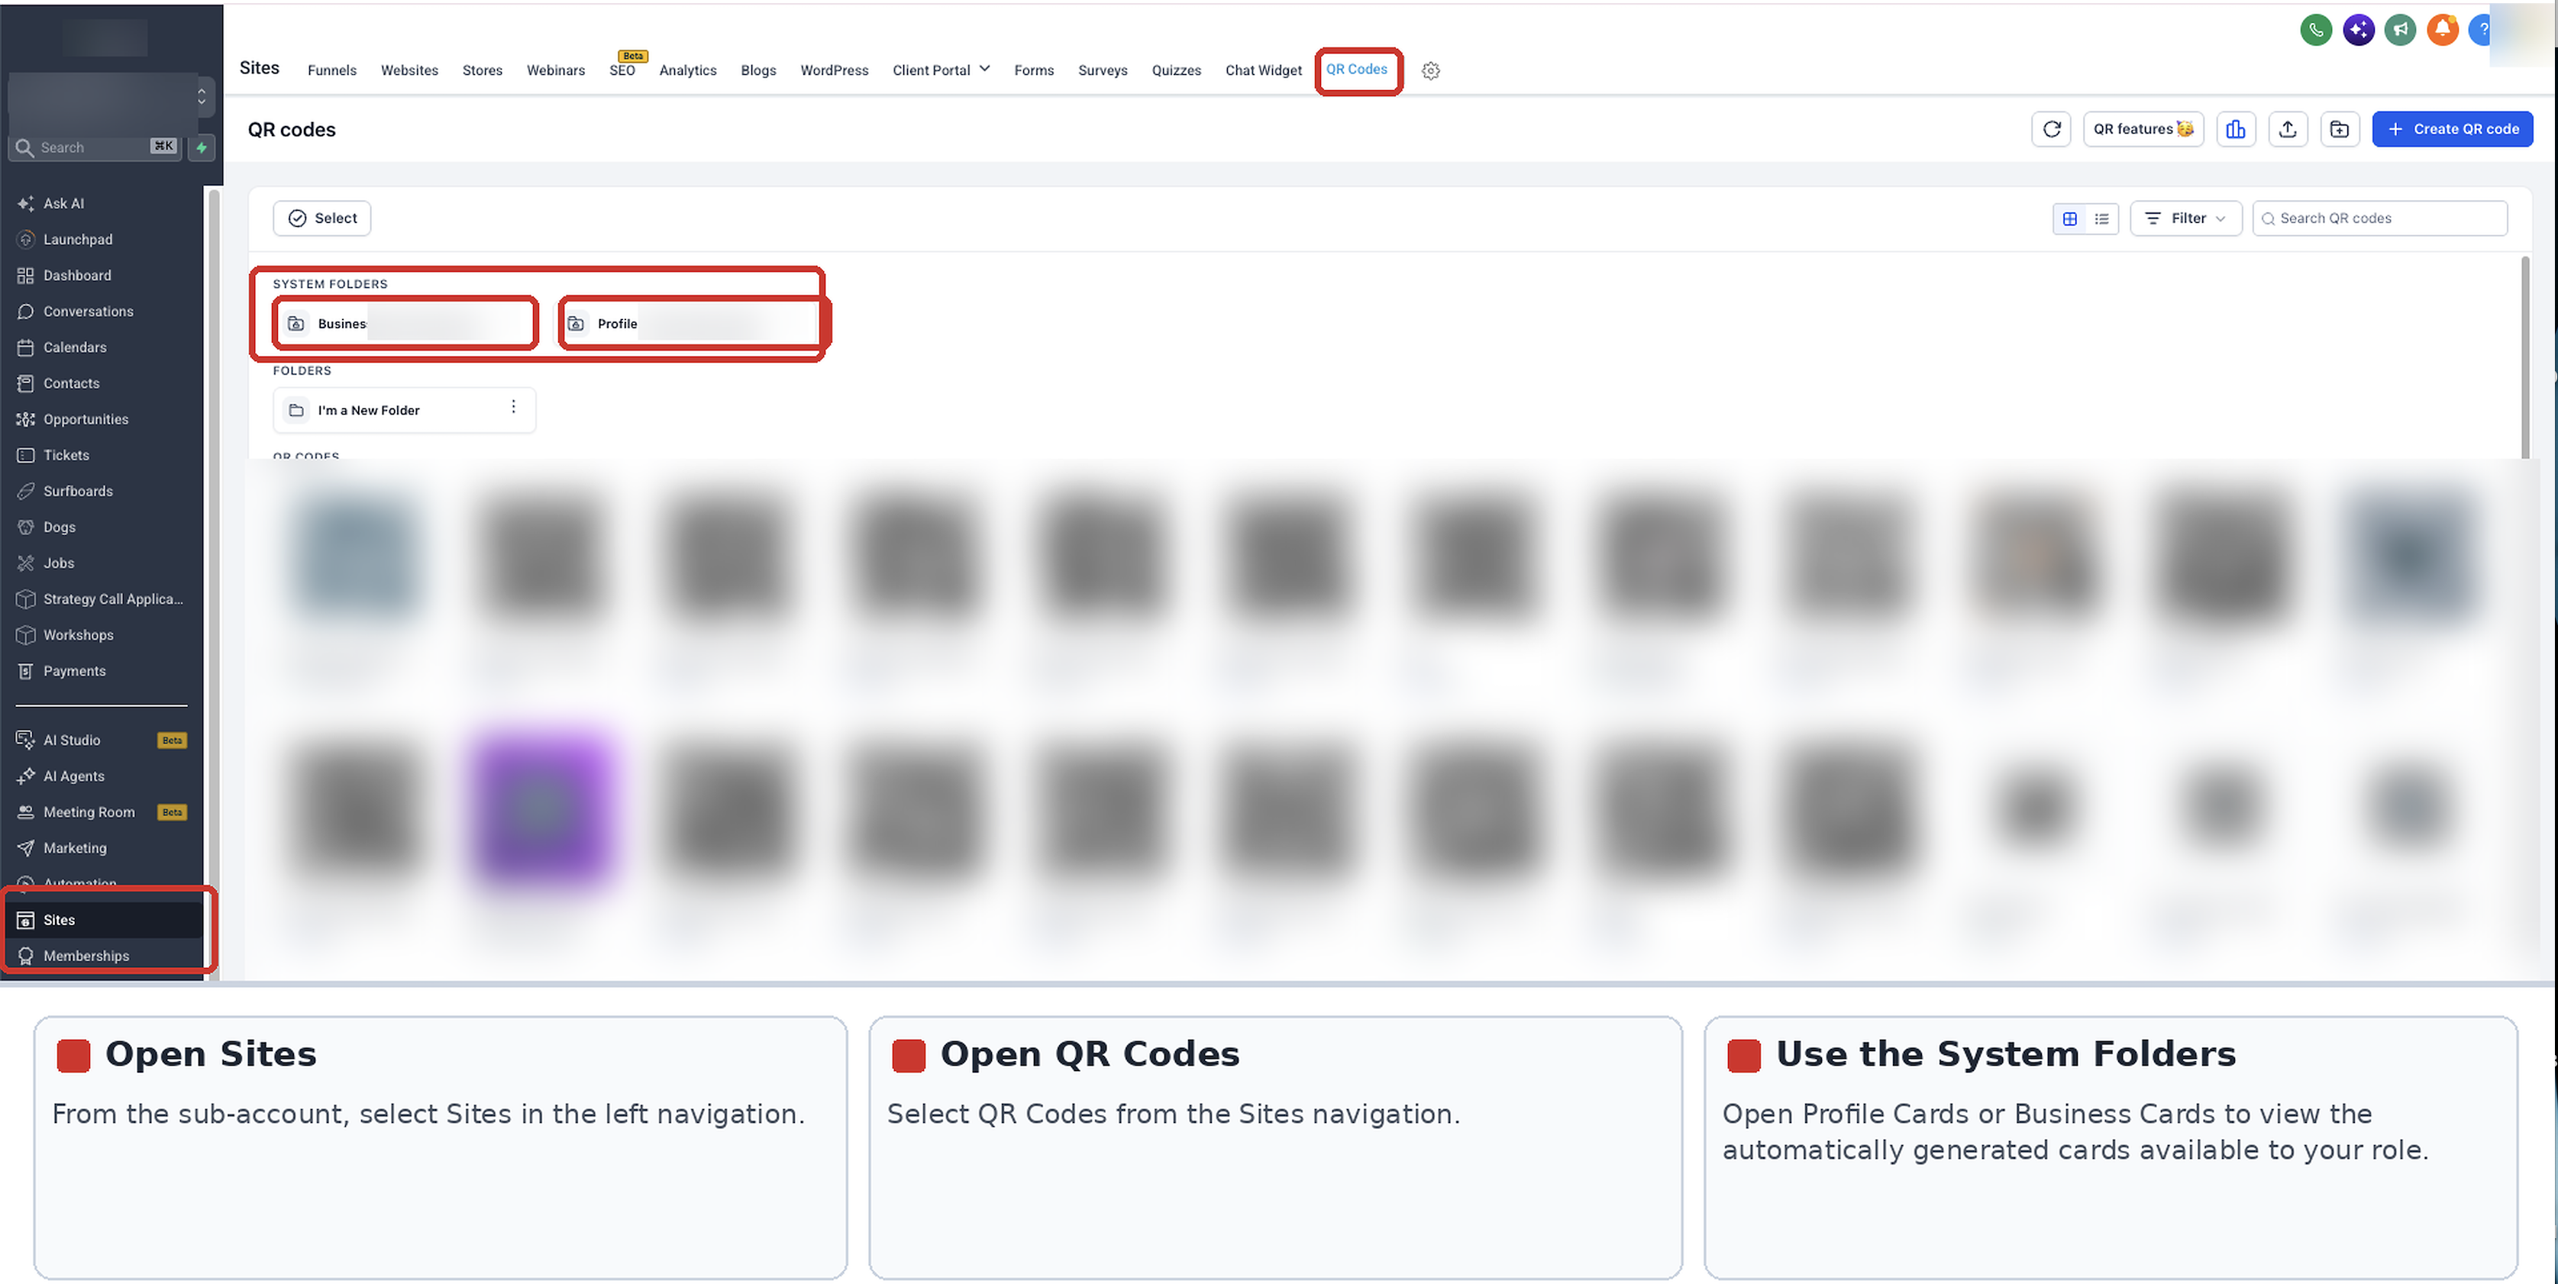The height and width of the screenshot is (1284, 2558).
Task: Open the sub-account switcher dropdown
Action: (202, 96)
